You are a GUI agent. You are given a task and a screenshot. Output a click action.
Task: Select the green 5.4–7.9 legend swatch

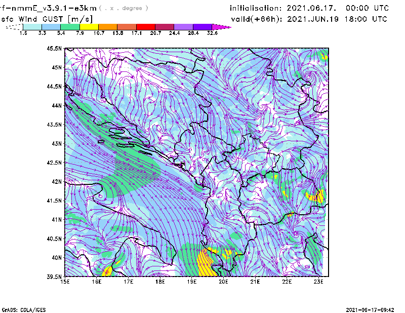click(70, 27)
